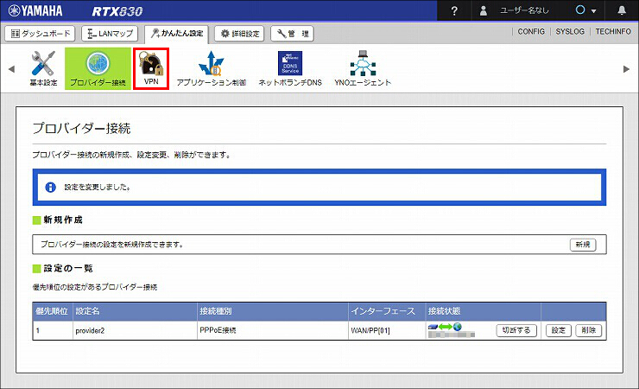Select the かんたん設定 tab

(x=176, y=34)
